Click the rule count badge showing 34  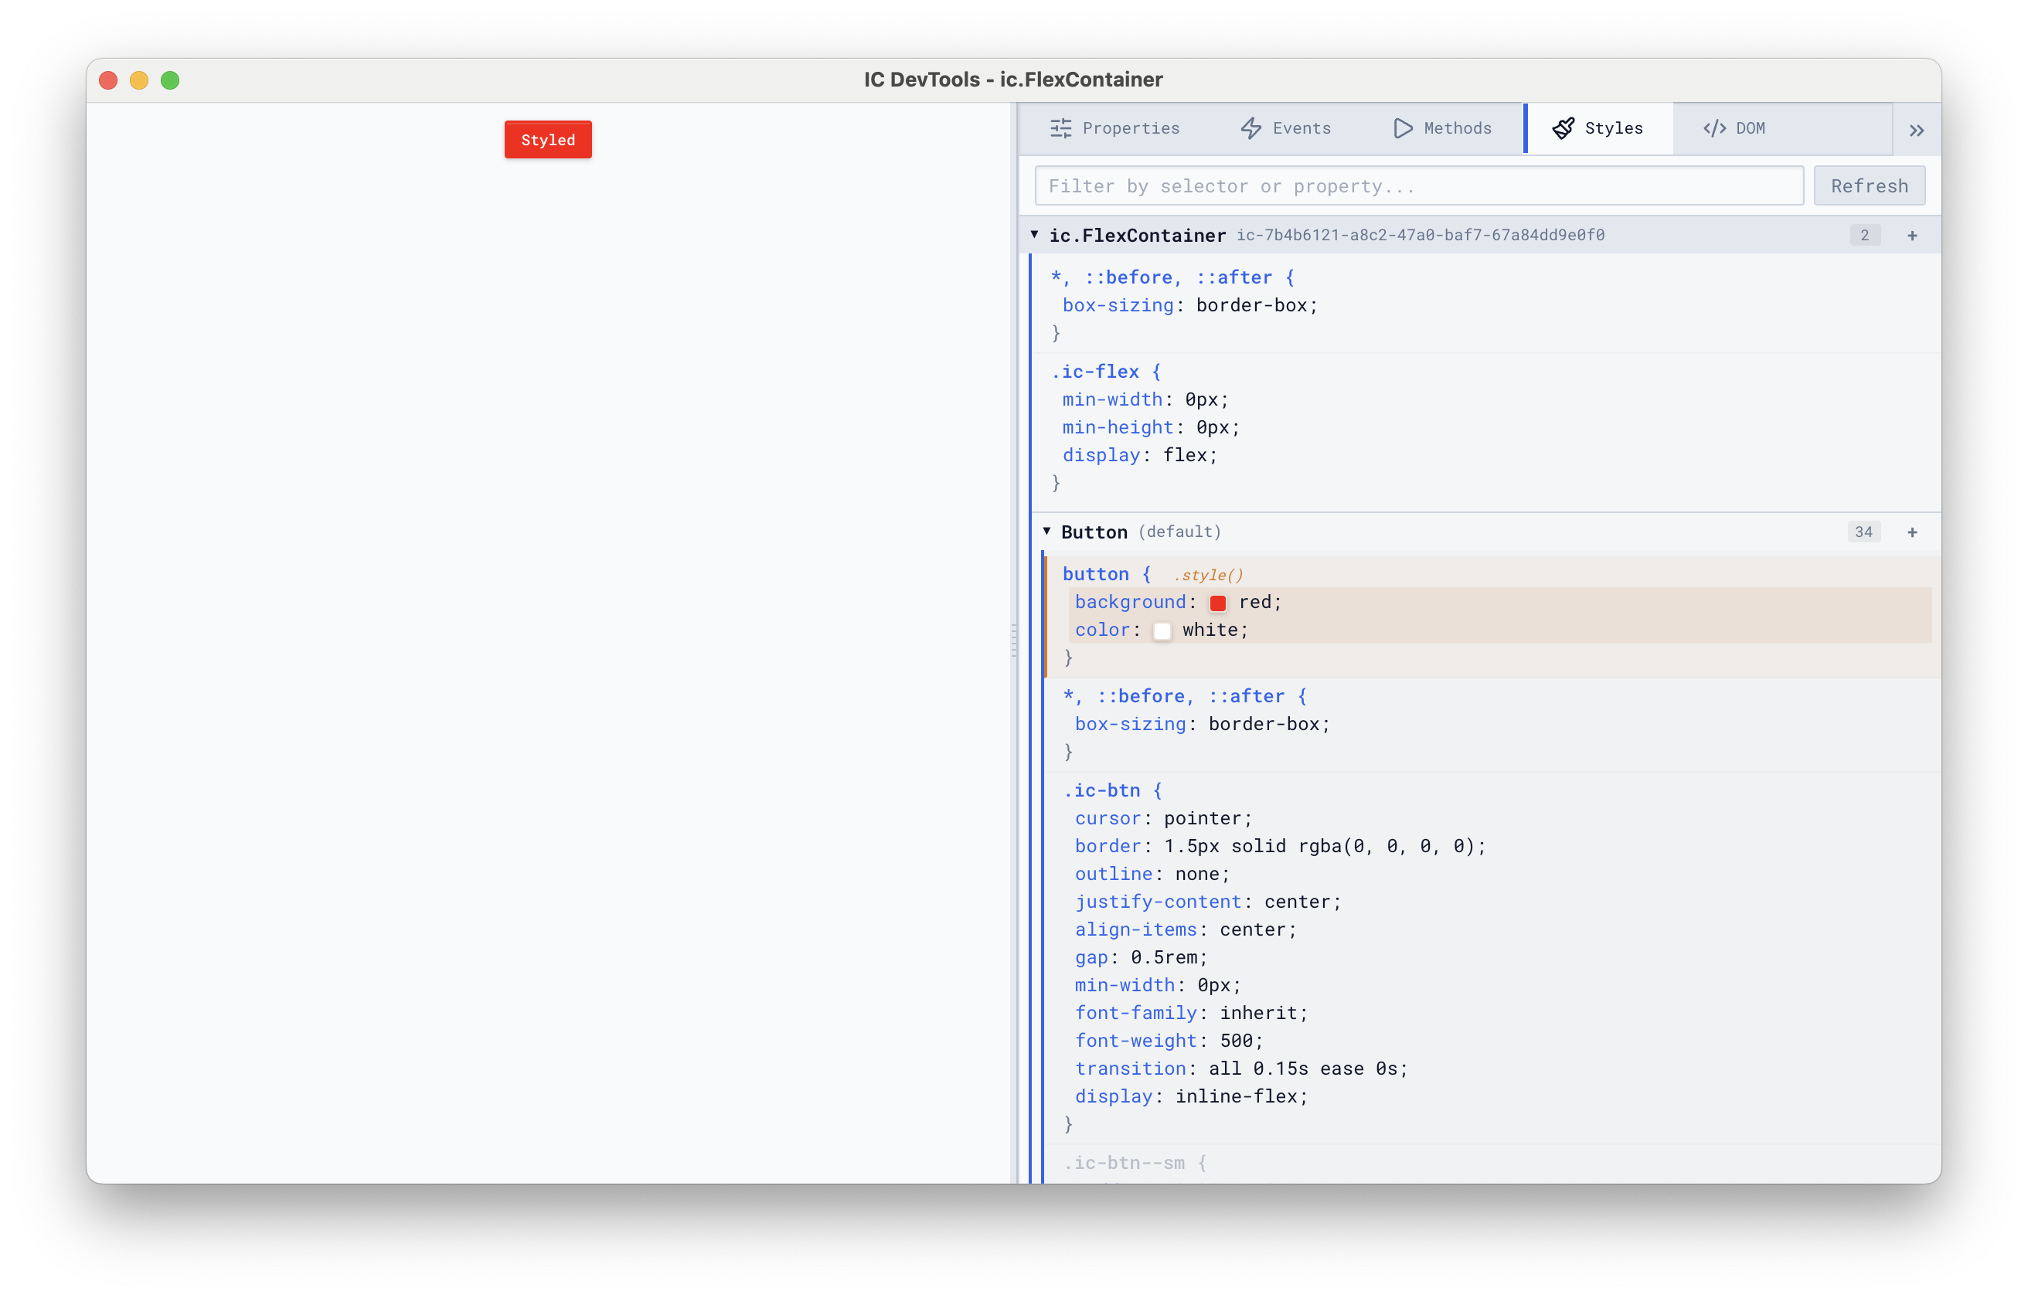point(1863,532)
